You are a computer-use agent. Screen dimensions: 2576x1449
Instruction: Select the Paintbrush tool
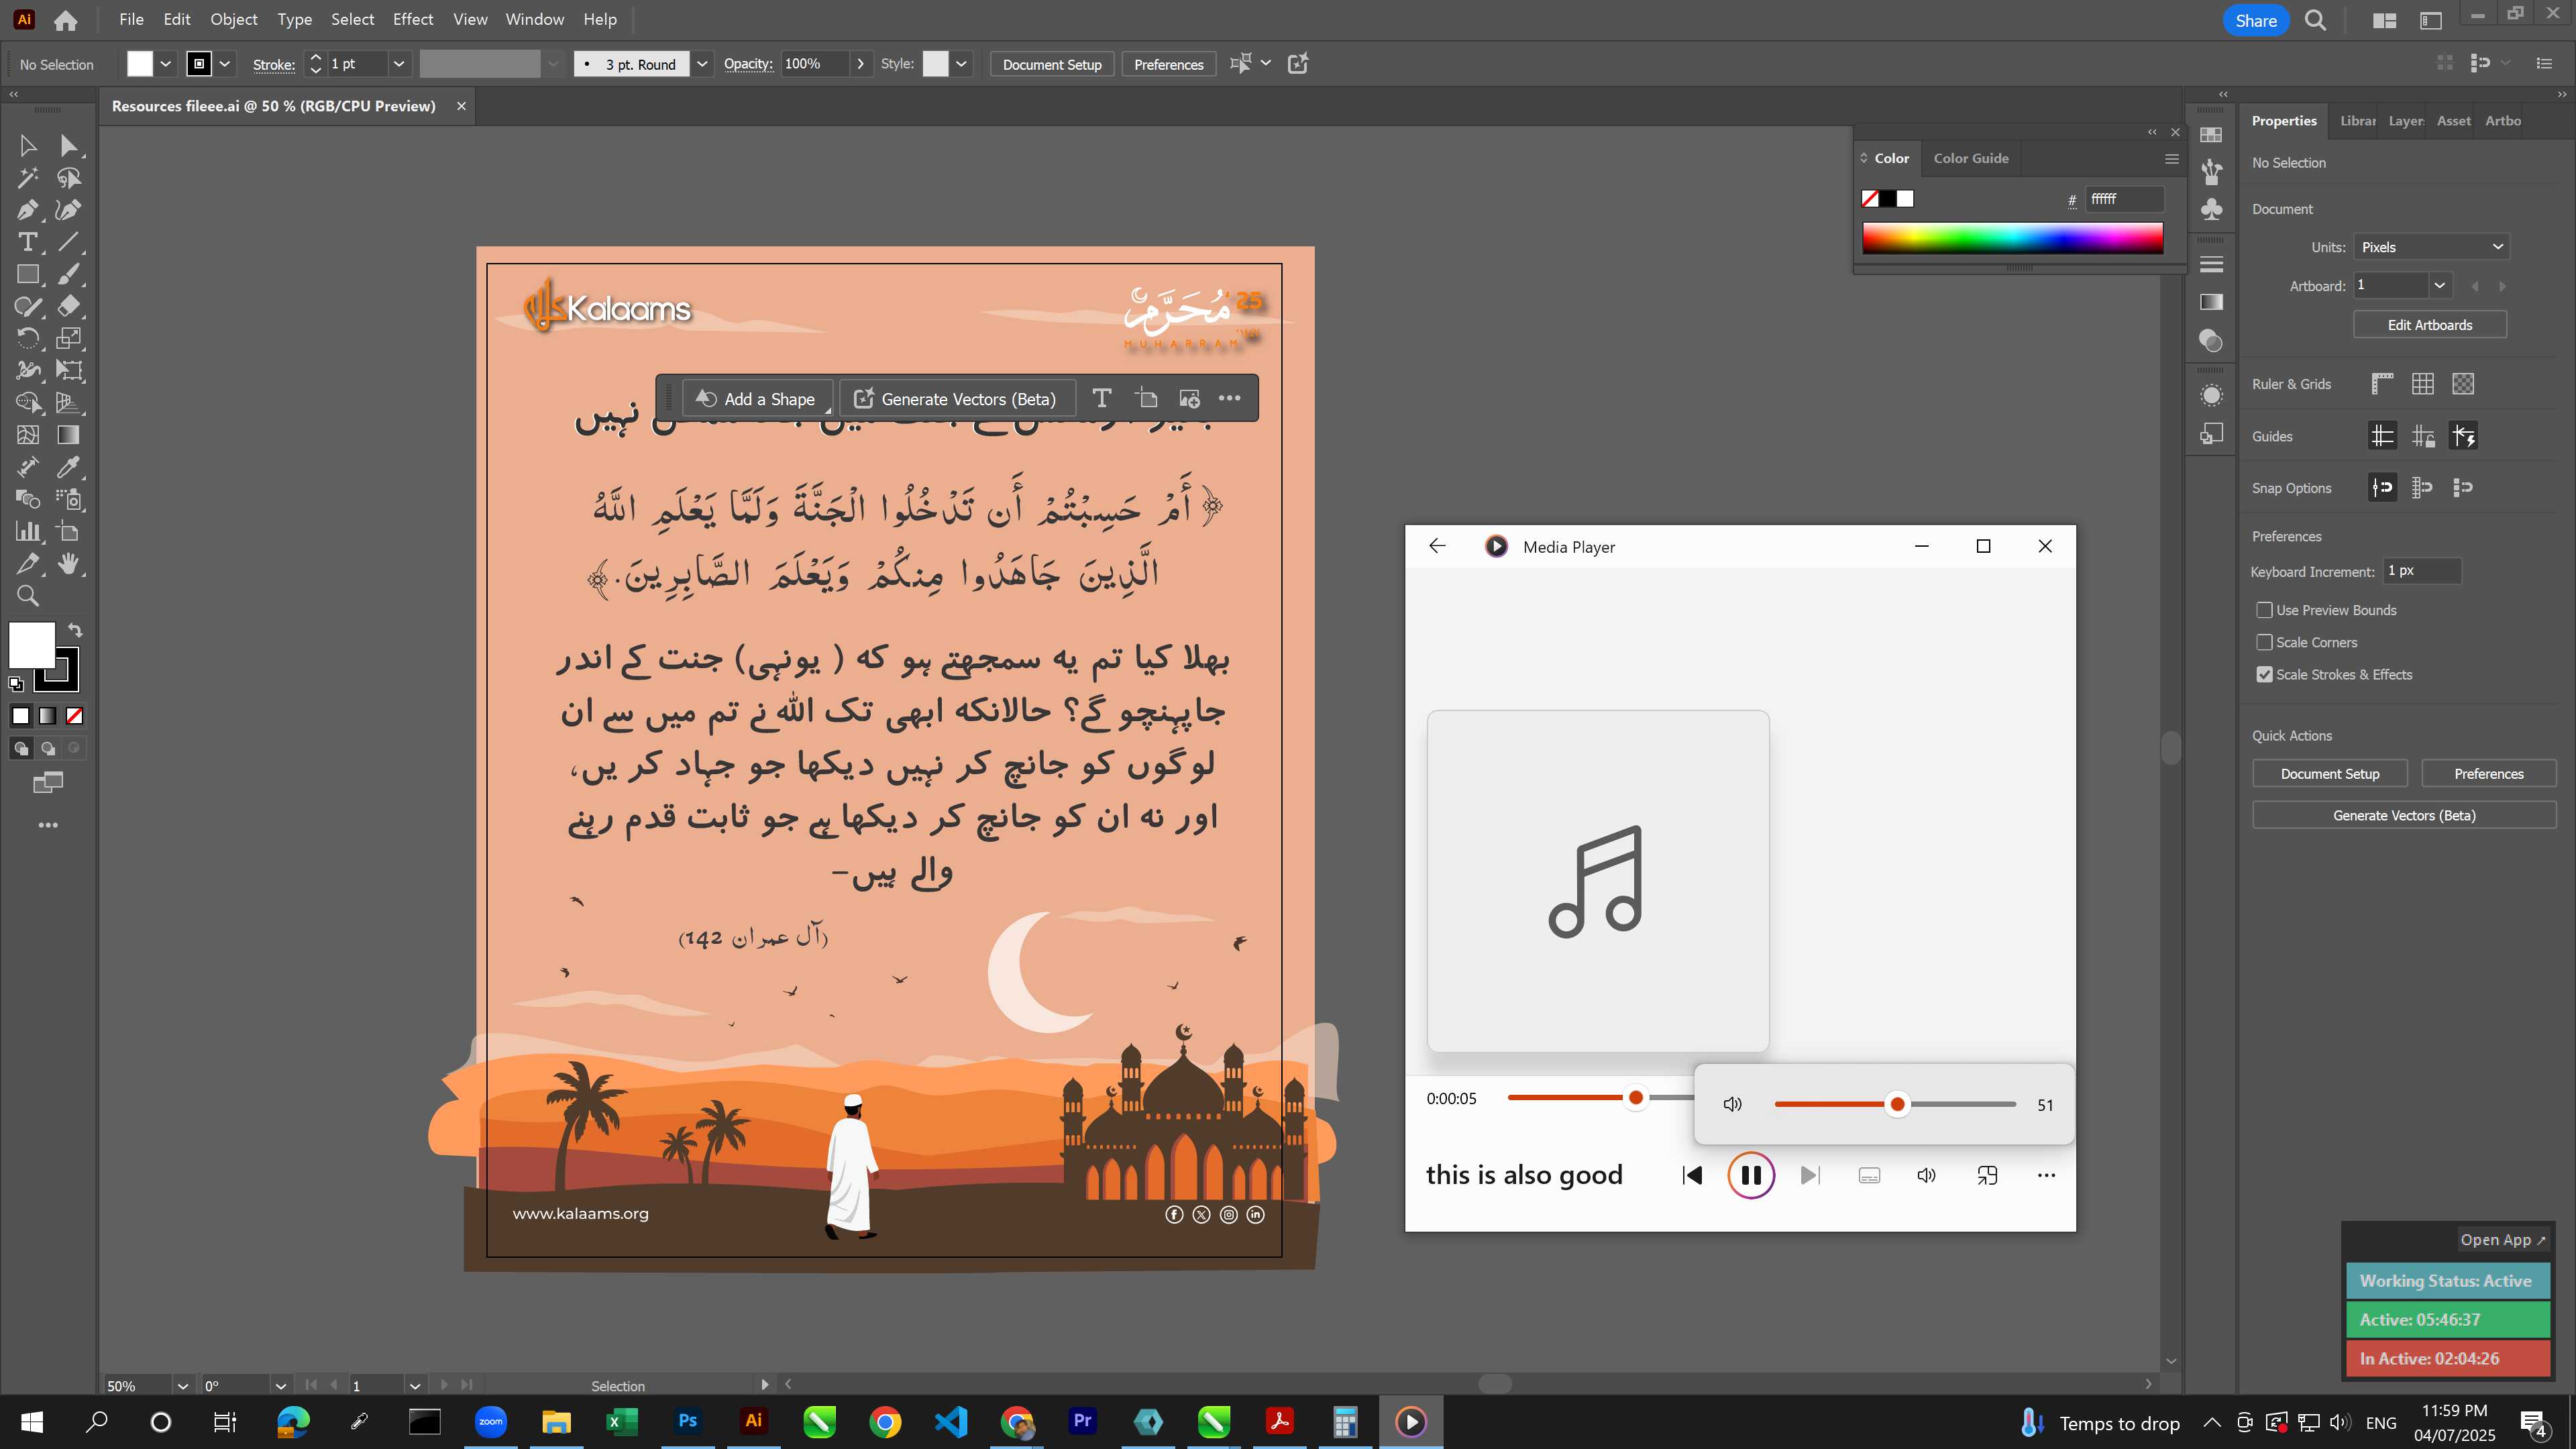coord(69,274)
